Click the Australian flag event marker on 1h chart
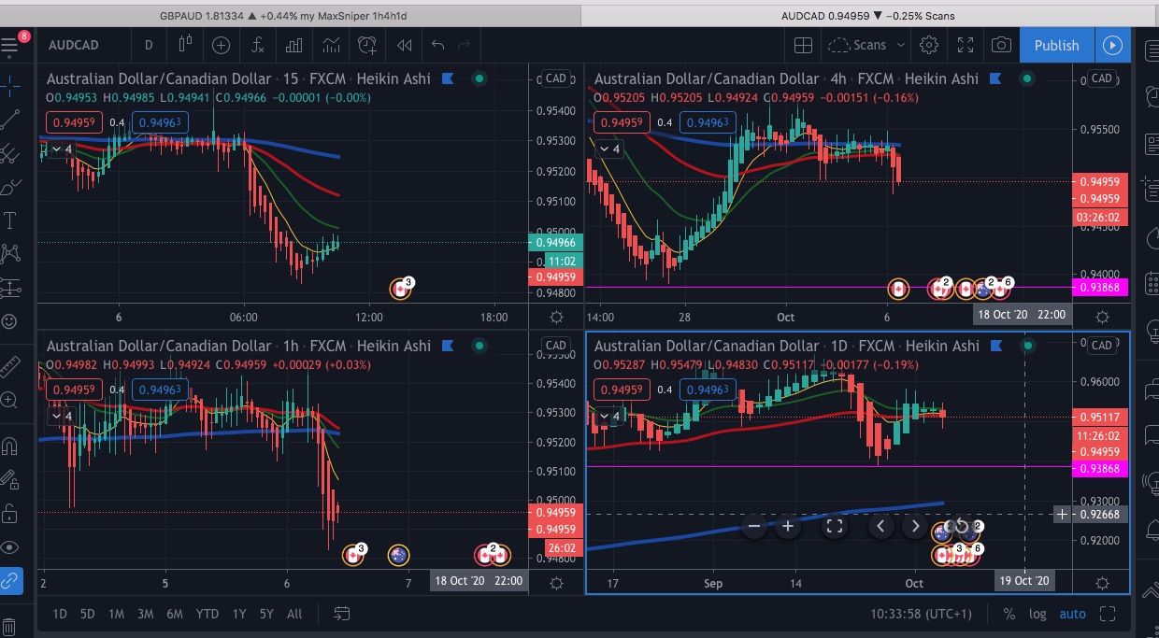The width and height of the screenshot is (1159, 638). click(398, 555)
